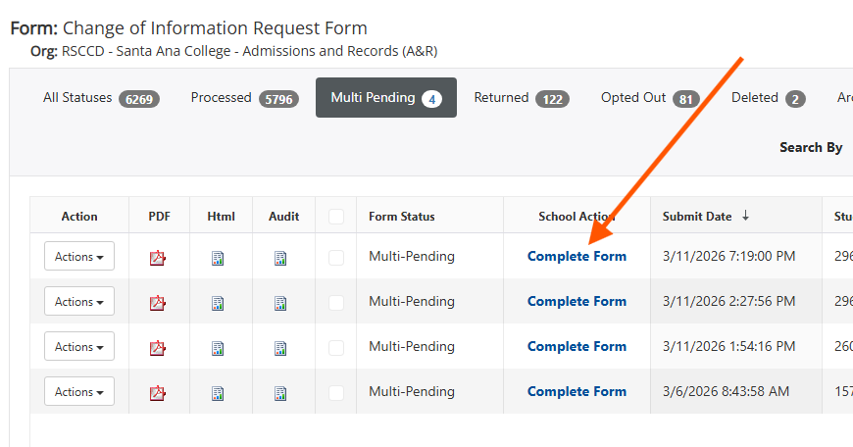Switch to the Processed tab
Image resolution: width=853 pixels, height=447 pixels.
point(245,98)
